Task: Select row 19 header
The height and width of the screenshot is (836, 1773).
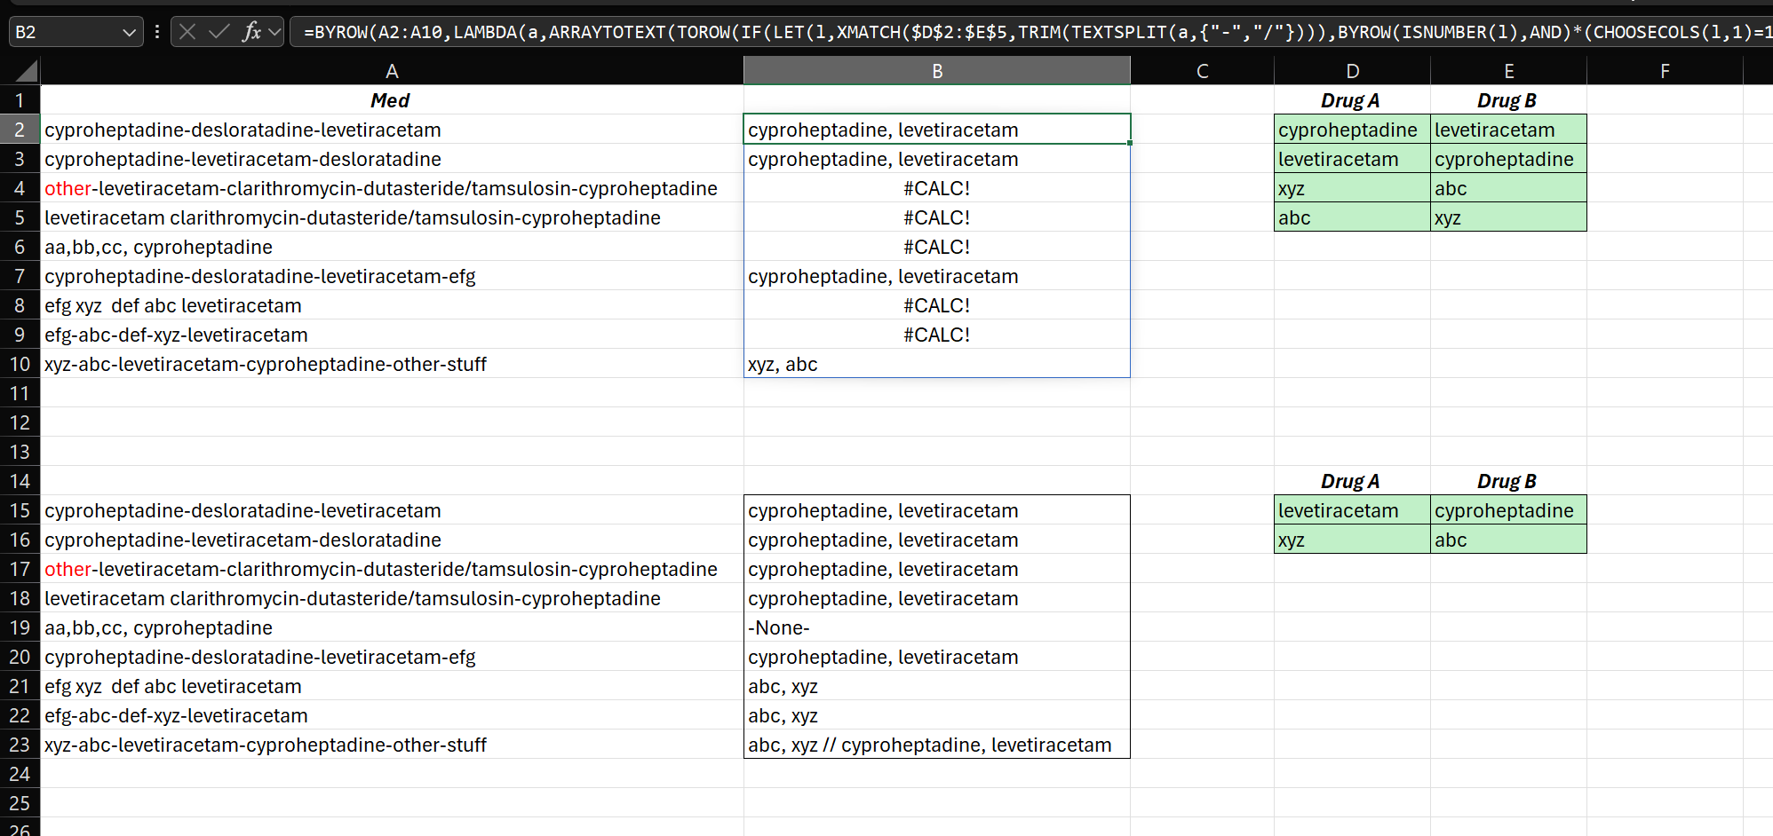Action: tap(20, 627)
